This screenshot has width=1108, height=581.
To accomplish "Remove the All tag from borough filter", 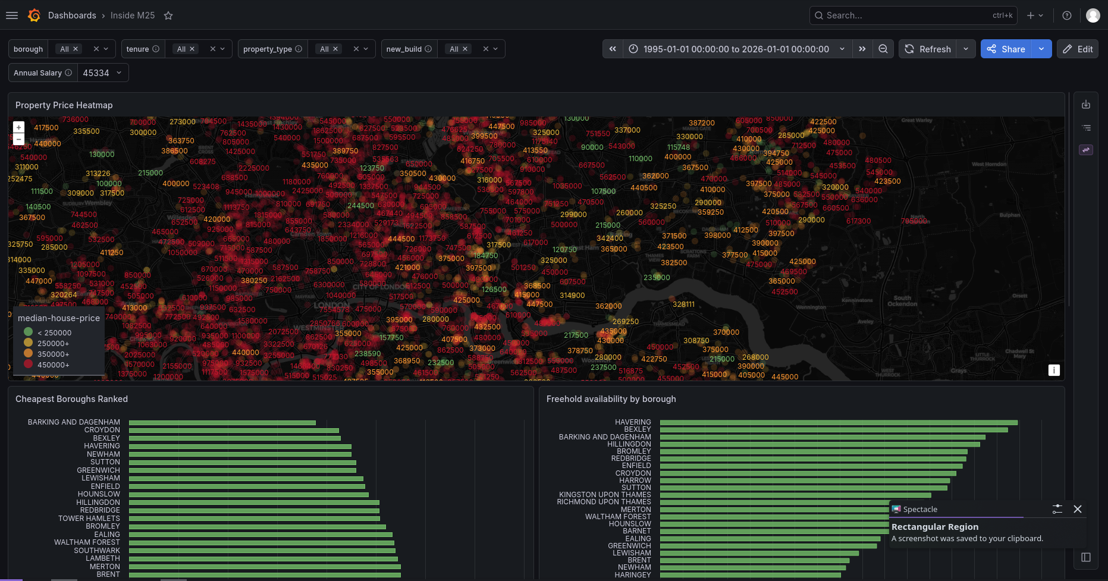I will click(x=76, y=49).
